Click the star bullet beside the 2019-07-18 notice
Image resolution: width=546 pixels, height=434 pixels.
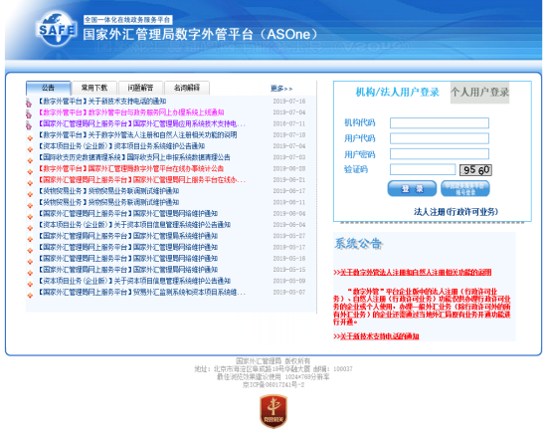point(30,138)
